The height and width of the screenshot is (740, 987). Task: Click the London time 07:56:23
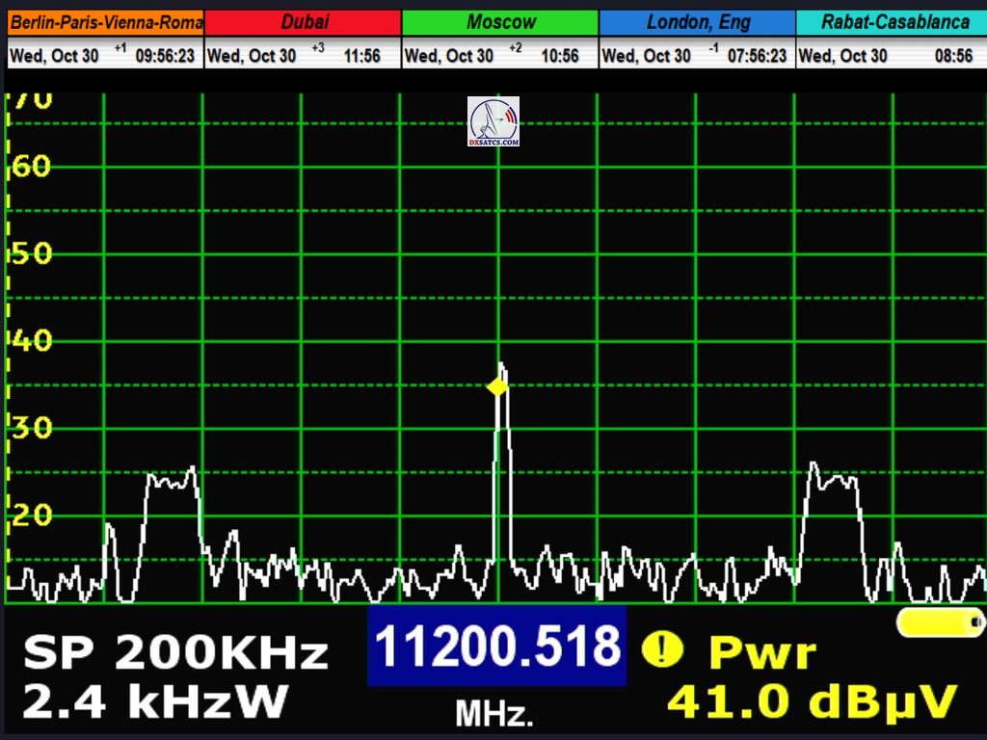click(757, 56)
